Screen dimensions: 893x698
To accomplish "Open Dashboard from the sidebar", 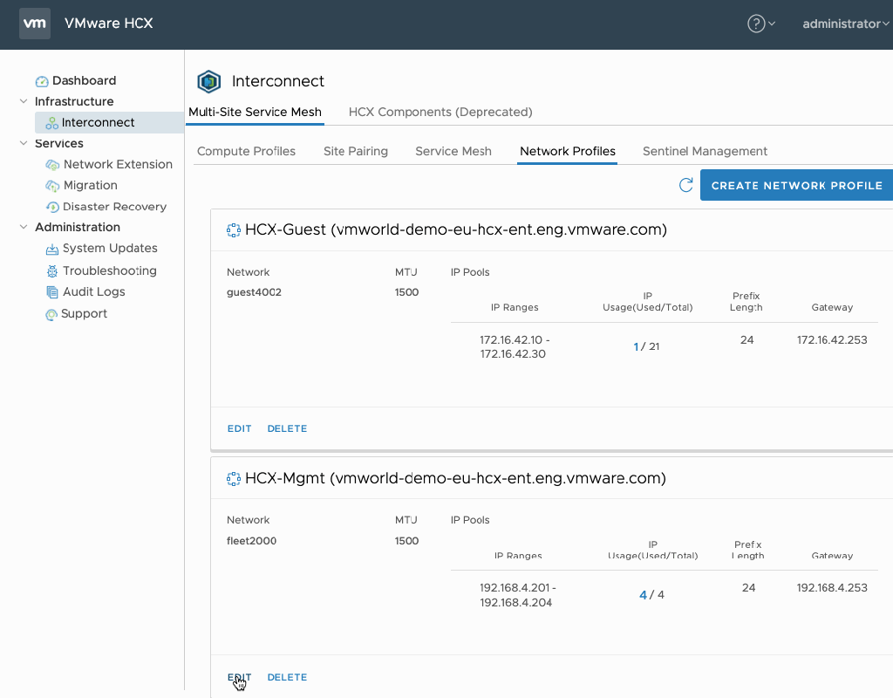I will click(84, 80).
